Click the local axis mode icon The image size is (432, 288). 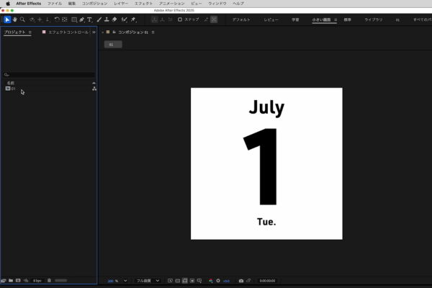(x=154, y=19)
